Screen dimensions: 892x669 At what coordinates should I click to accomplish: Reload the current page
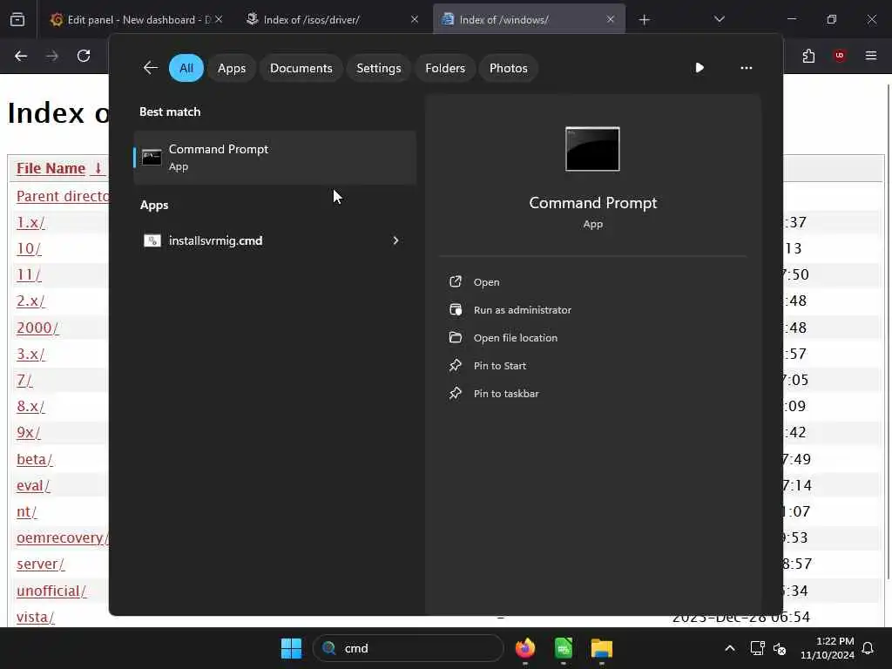pyautogui.click(x=84, y=56)
